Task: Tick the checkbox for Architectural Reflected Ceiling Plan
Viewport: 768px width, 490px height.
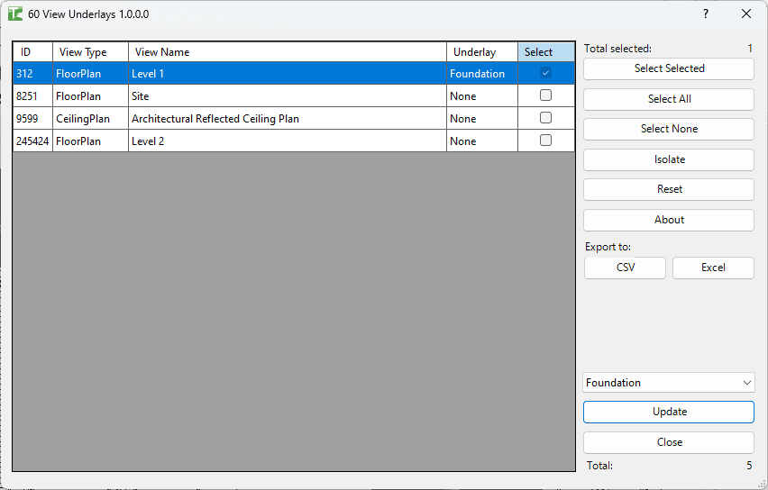Action: click(x=545, y=118)
